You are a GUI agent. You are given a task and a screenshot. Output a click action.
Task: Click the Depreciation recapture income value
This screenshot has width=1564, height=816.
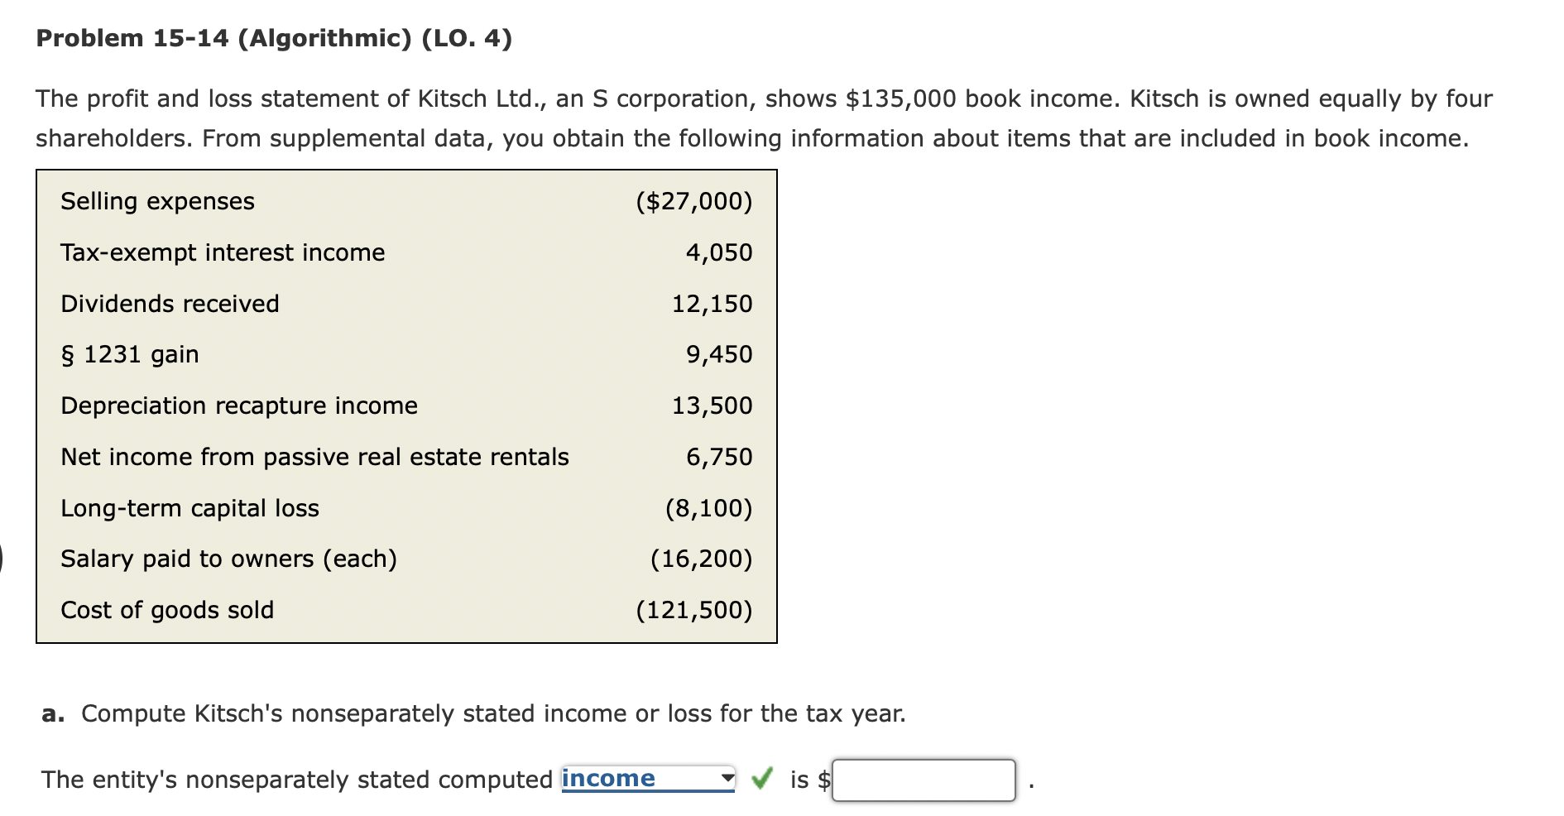tap(713, 406)
